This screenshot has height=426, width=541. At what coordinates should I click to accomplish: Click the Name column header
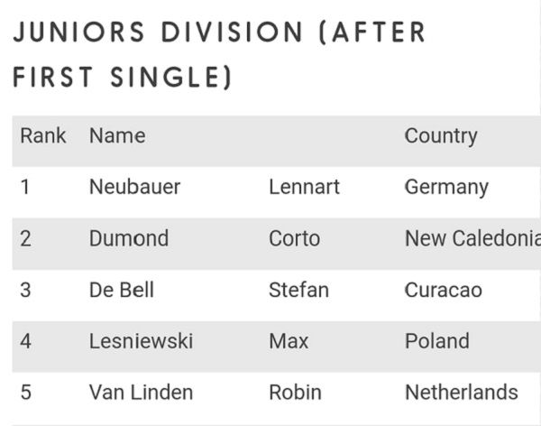point(117,136)
